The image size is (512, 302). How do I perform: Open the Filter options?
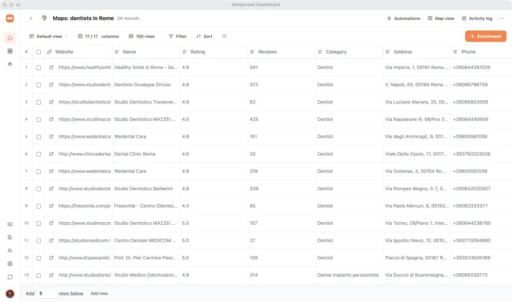[178, 36]
